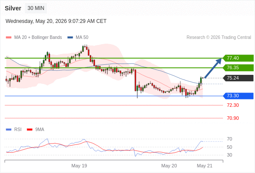Click the 77.40 resistance price tag
Image resolution: width=255 pixels, height=173 pixels.
(x=238, y=58)
